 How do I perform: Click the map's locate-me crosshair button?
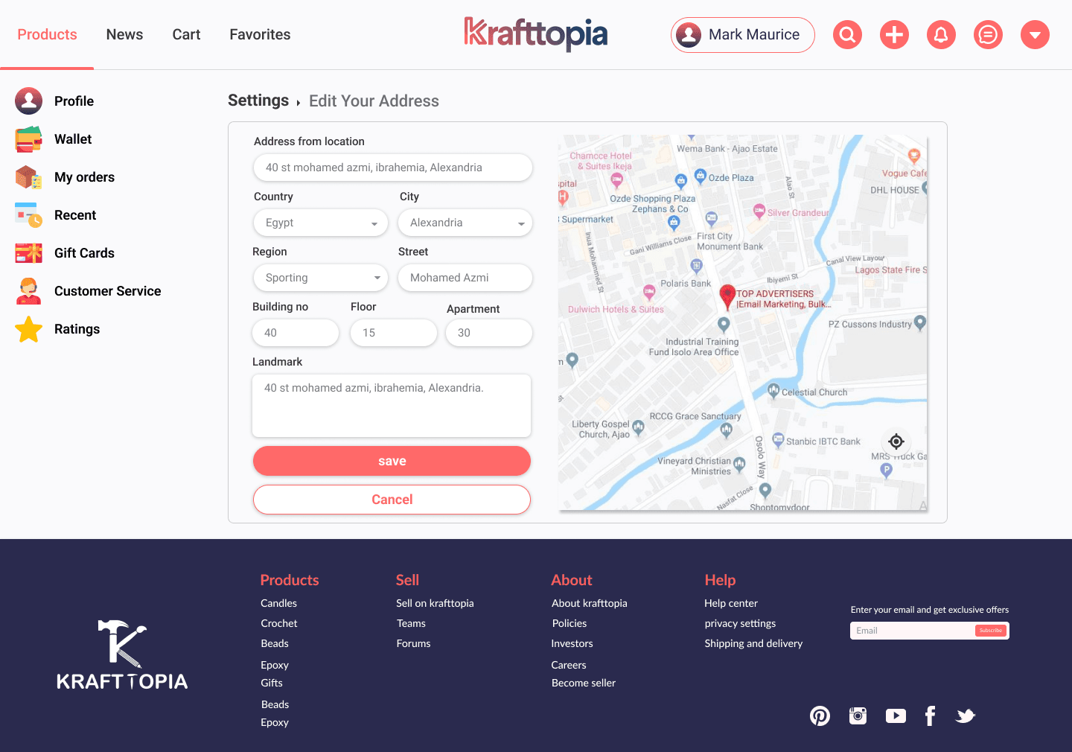tap(896, 441)
